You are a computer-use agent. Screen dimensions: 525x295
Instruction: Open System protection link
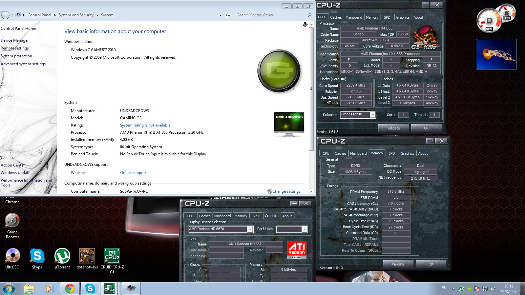coord(16,56)
